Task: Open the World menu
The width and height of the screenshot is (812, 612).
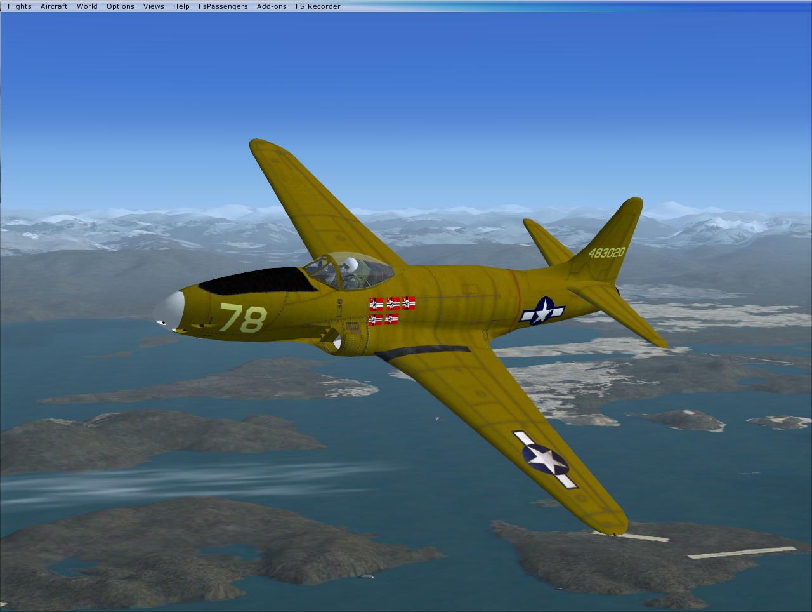Action: [87, 6]
